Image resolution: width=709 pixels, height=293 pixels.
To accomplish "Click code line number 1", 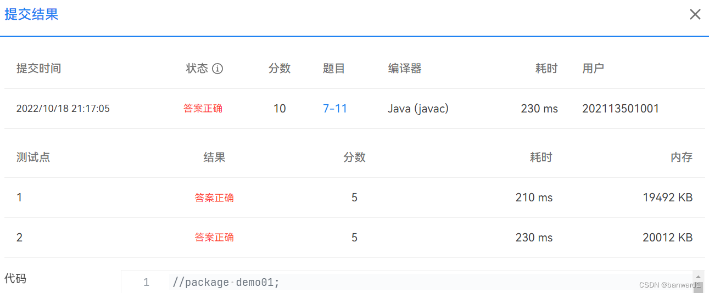I will [x=146, y=283].
